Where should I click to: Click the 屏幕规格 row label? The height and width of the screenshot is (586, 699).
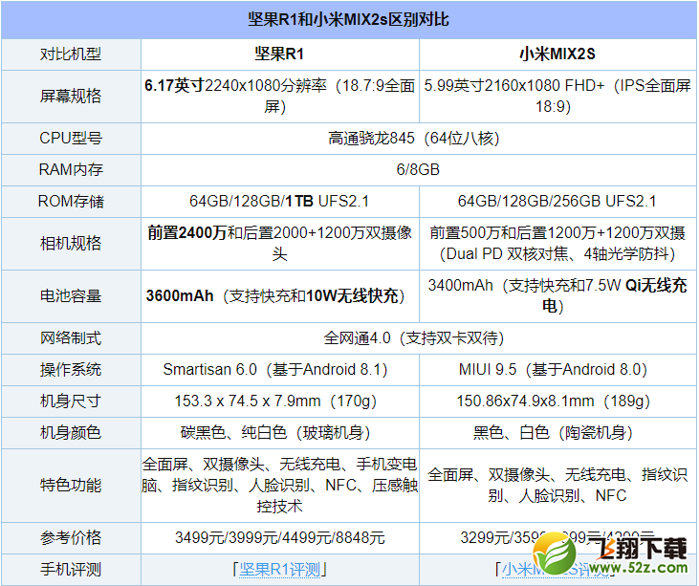click(71, 96)
